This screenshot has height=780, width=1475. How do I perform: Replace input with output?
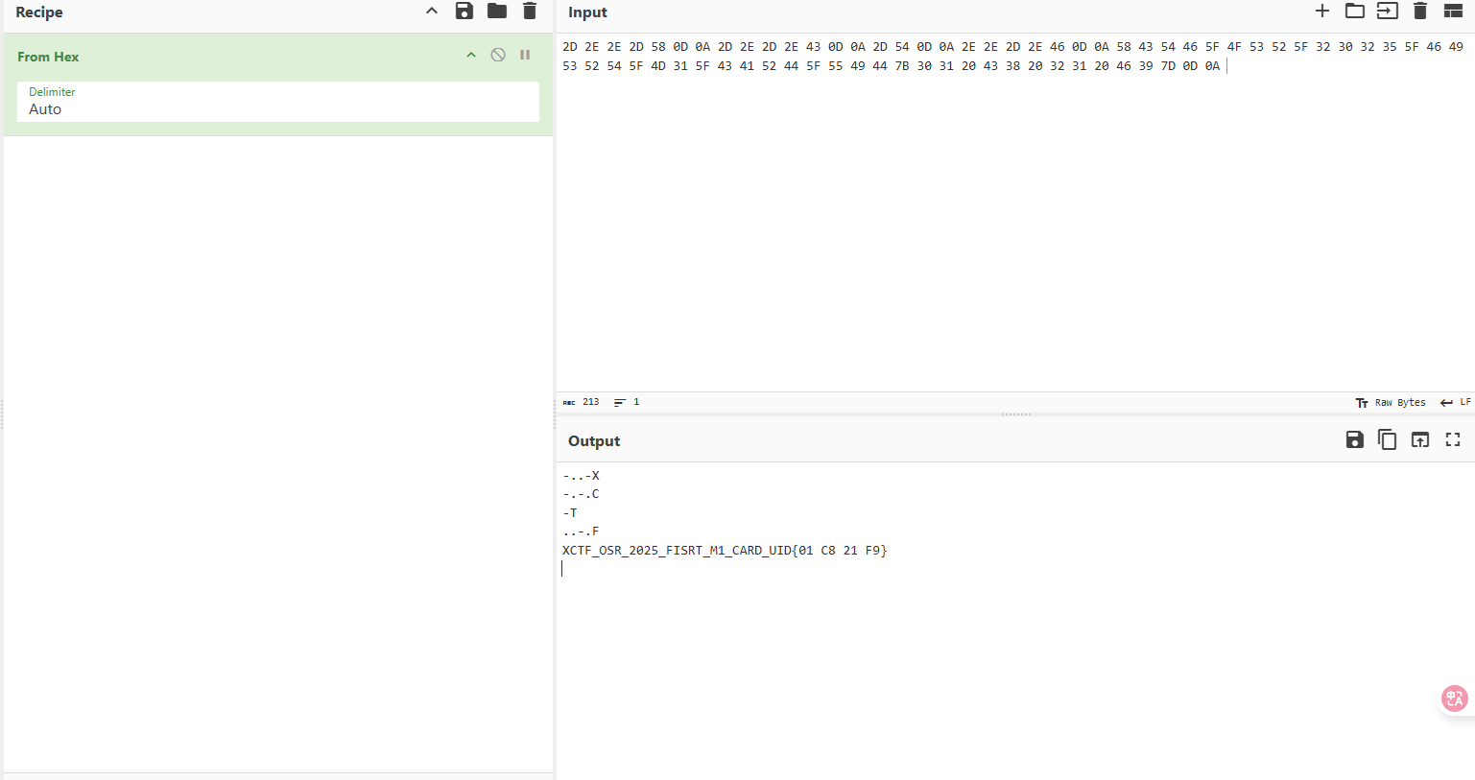(1420, 440)
